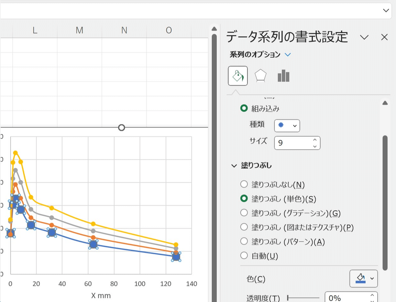Click the X mm axis title
Viewport: 396px width, 302px height.
[x=101, y=295]
